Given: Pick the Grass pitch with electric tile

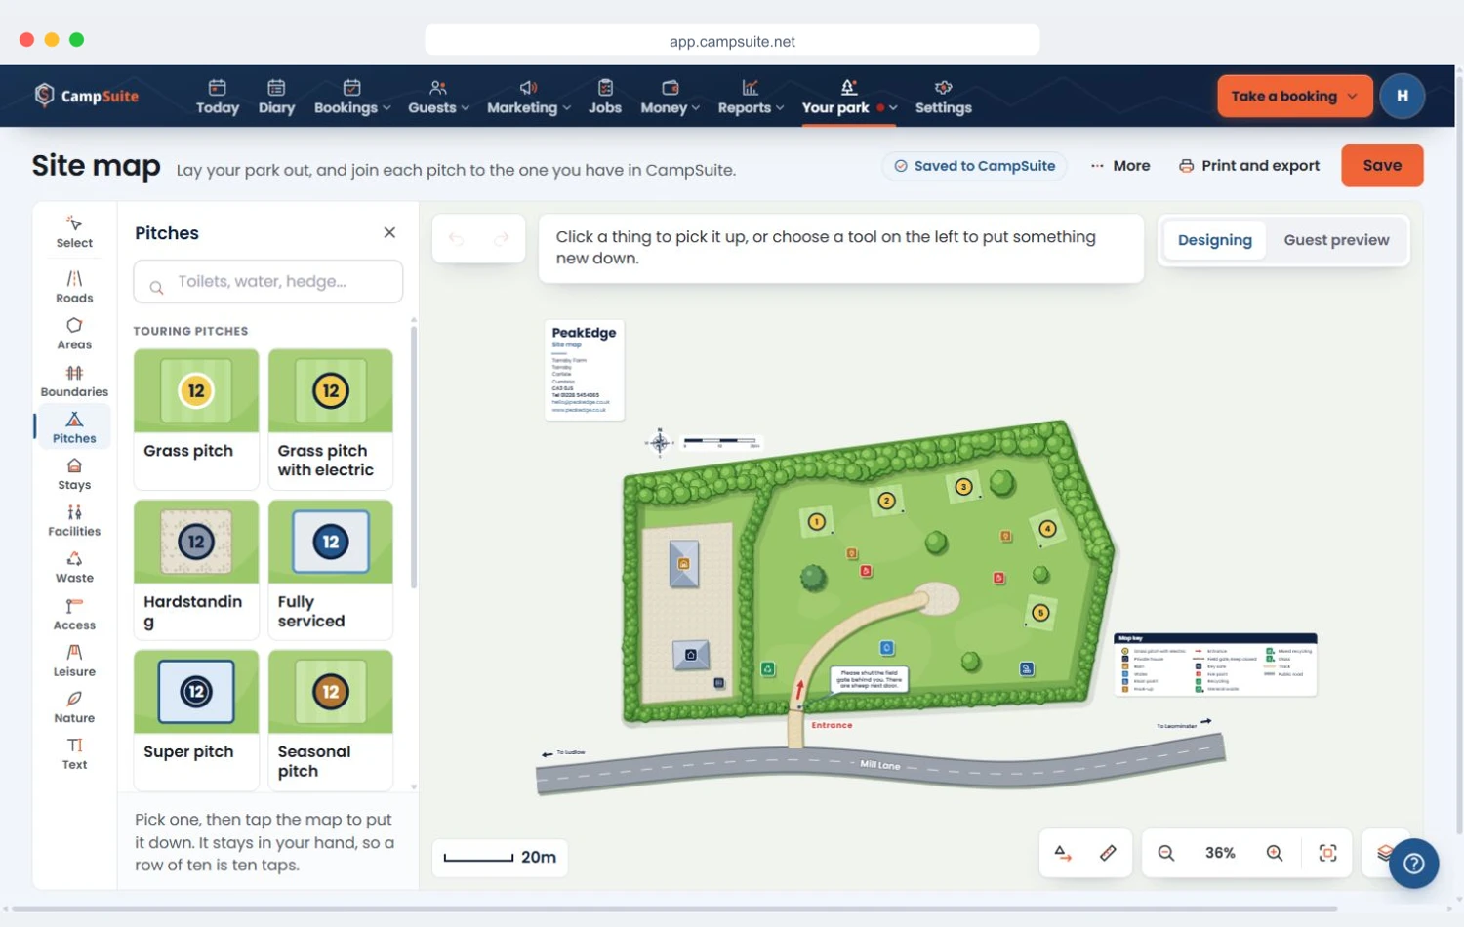Looking at the screenshot, I should point(331,420).
